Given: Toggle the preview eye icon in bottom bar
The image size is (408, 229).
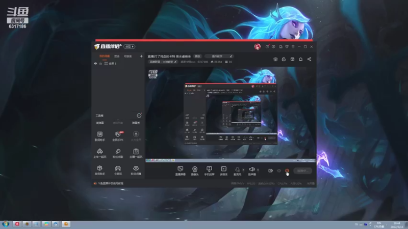Looking at the screenshot, I should coord(278,170).
